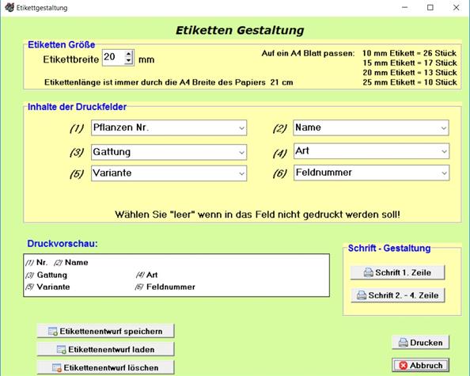Expand the Name dropdown for field 2

(444, 128)
